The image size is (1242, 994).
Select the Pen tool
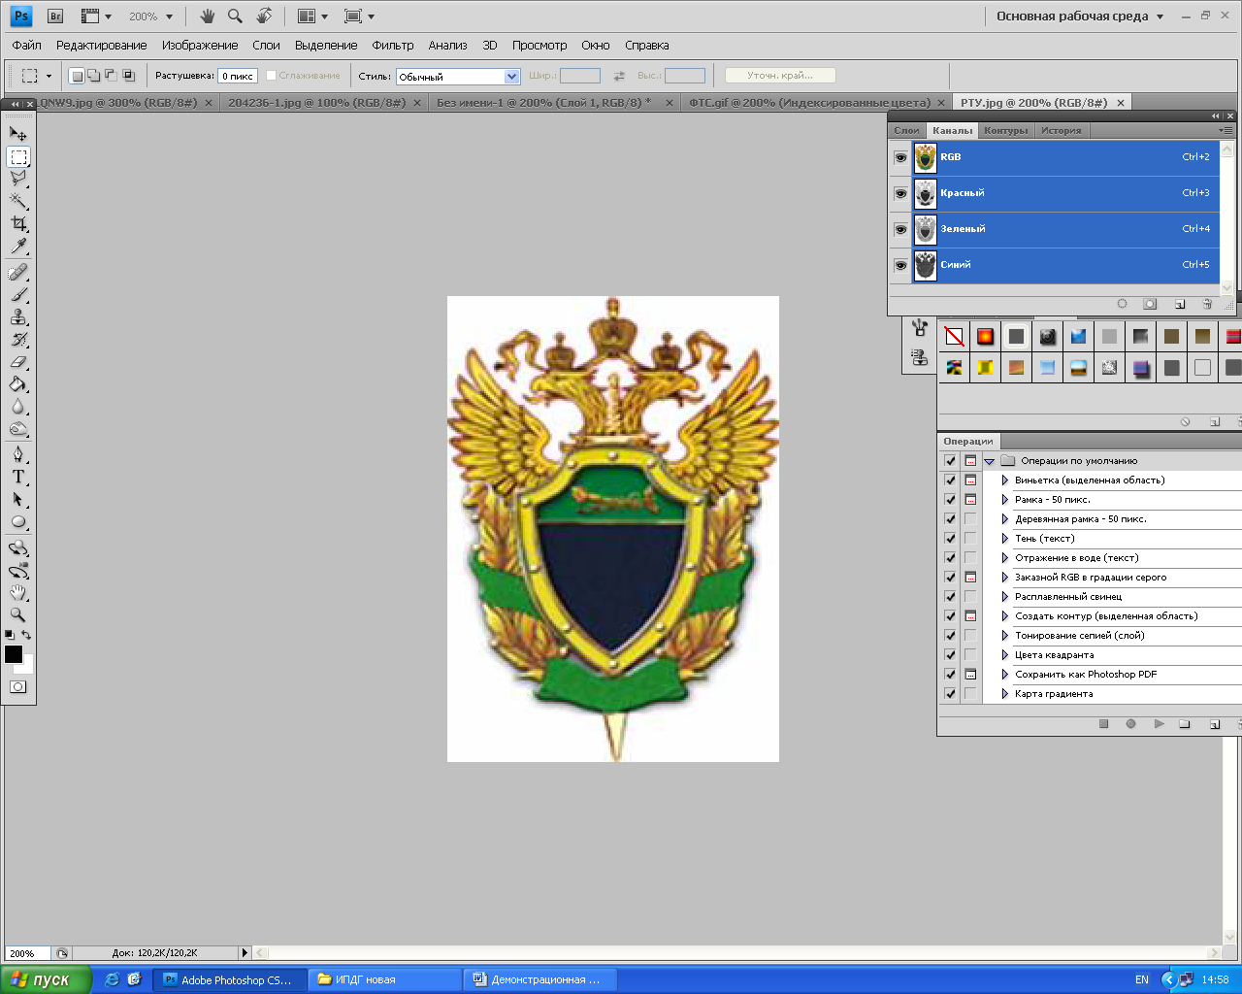click(x=18, y=453)
